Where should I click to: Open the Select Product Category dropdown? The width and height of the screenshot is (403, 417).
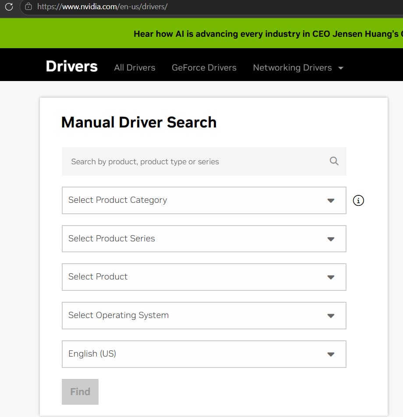[204, 200]
